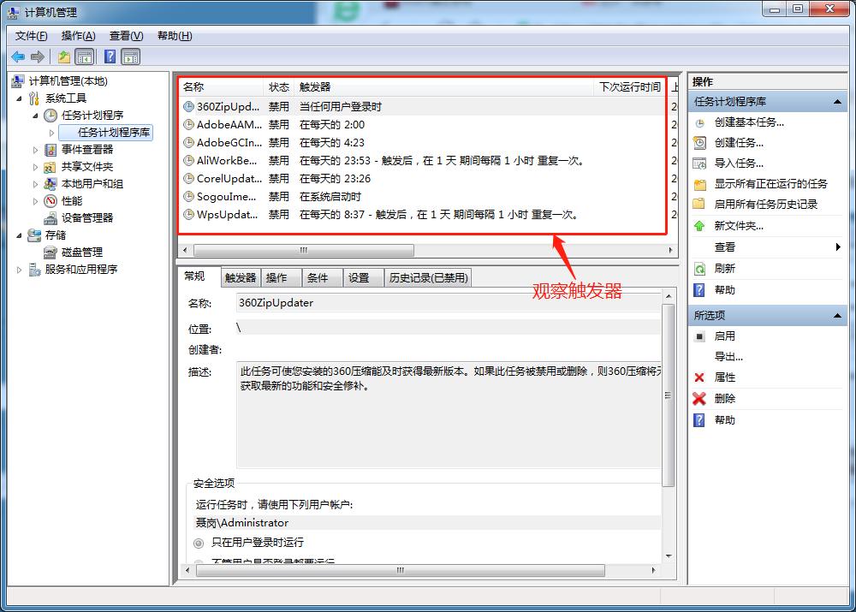The image size is (856, 612).
Task: Toggle the console tree pane toolbar icon
Action: click(x=85, y=56)
